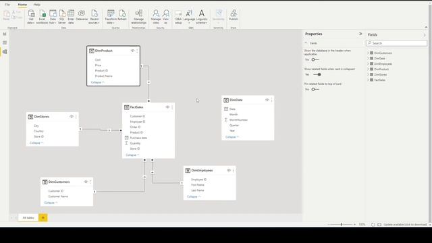Open the Q&A setup
This screenshot has width=432, height=243.
coord(178,16)
